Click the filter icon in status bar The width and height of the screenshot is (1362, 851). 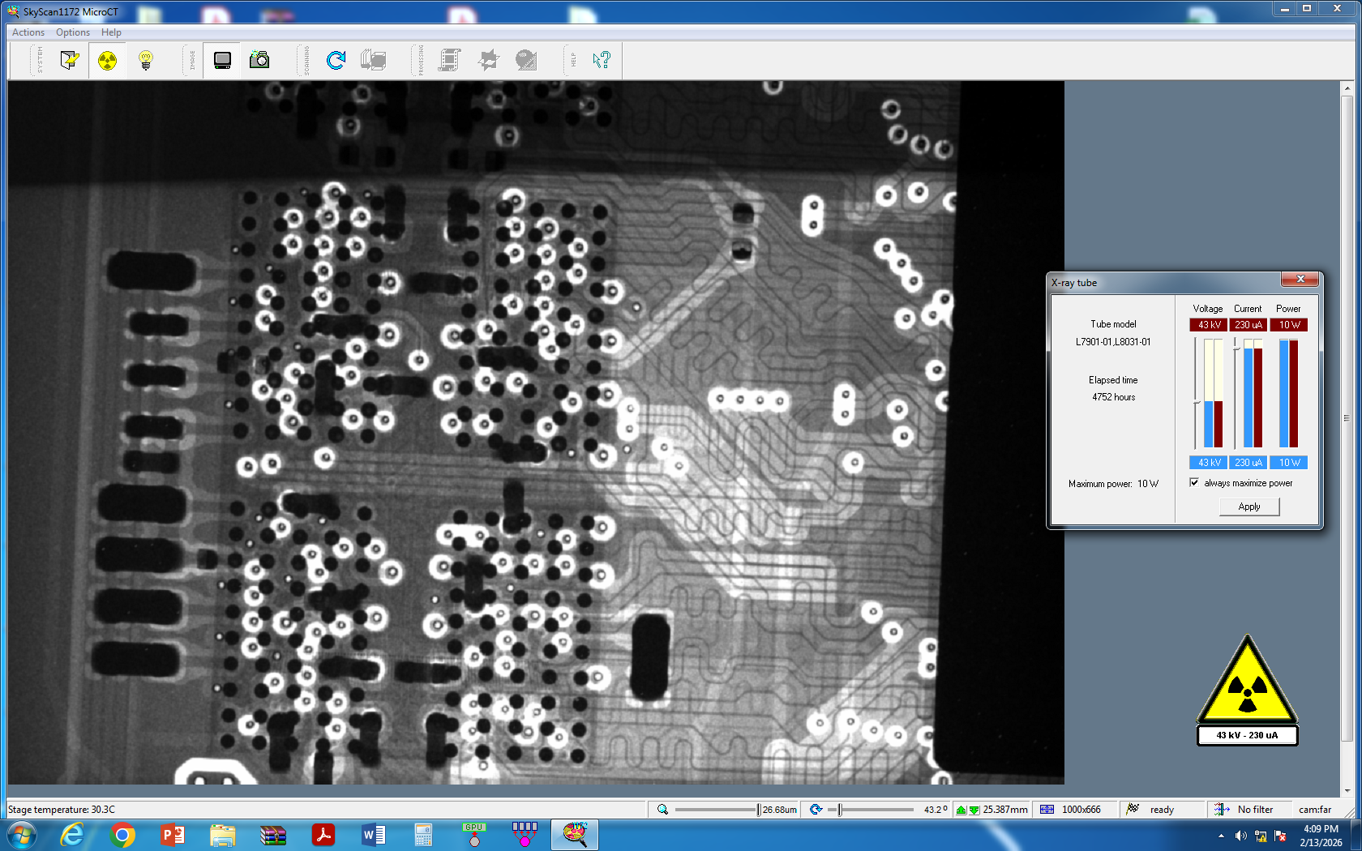point(1221,809)
